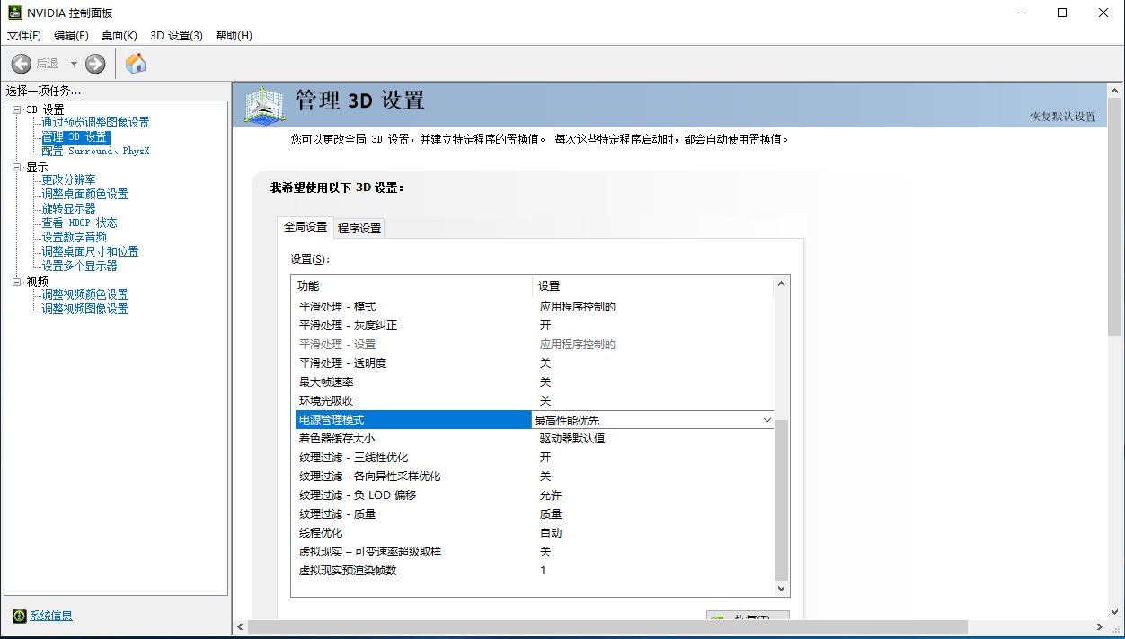The height and width of the screenshot is (639, 1125).
Task: Open the 电源管理模式 dropdown arrow
Action: (766, 420)
